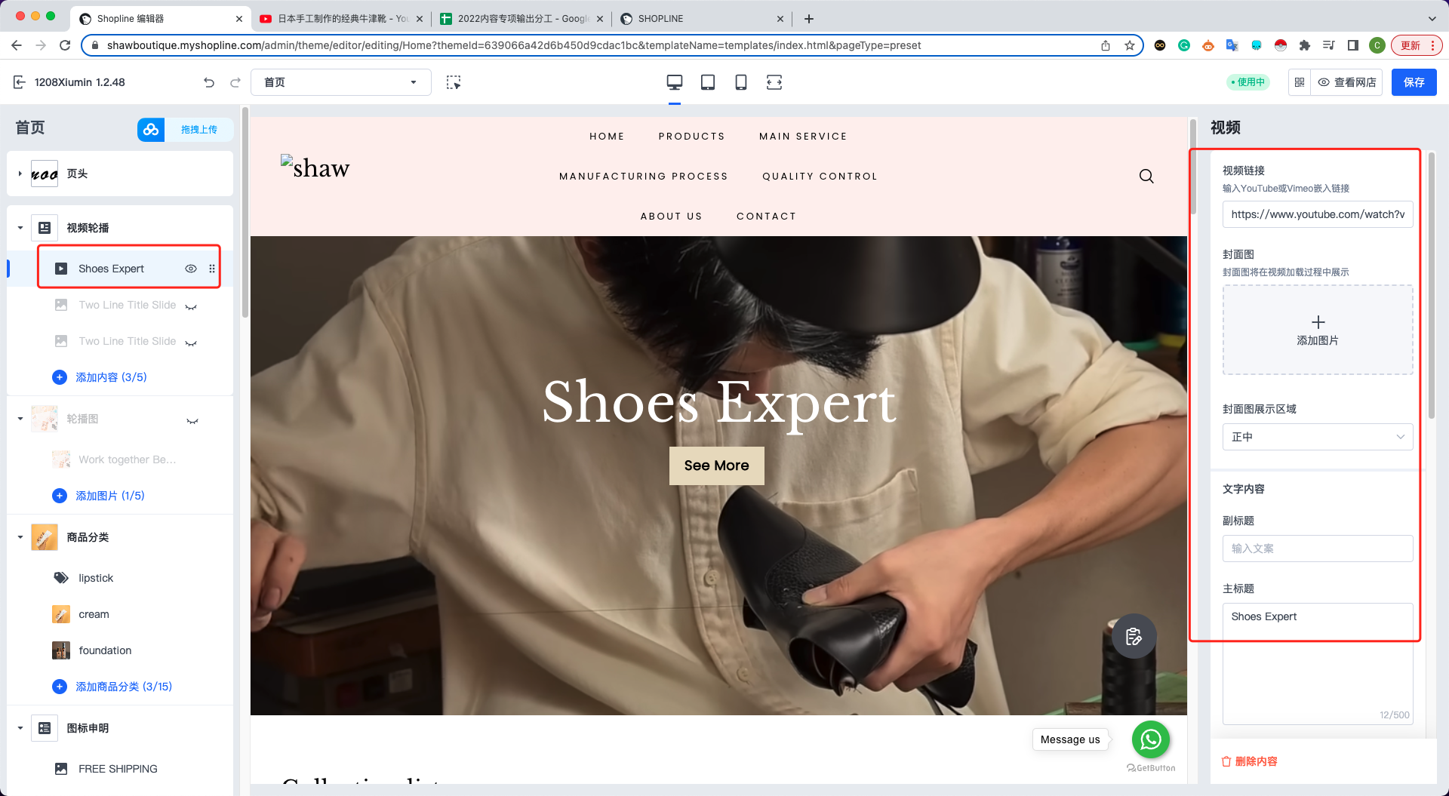1449x796 pixels.
Task: Click the desktop preview icon
Action: click(674, 82)
